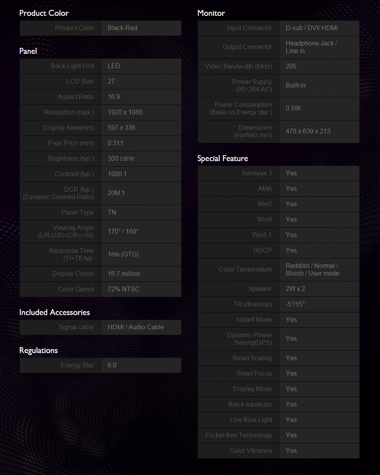Select the 1ms (GTG) response time
Image resolution: width=380 pixels, height=475 pixels.
coord(123,255)
